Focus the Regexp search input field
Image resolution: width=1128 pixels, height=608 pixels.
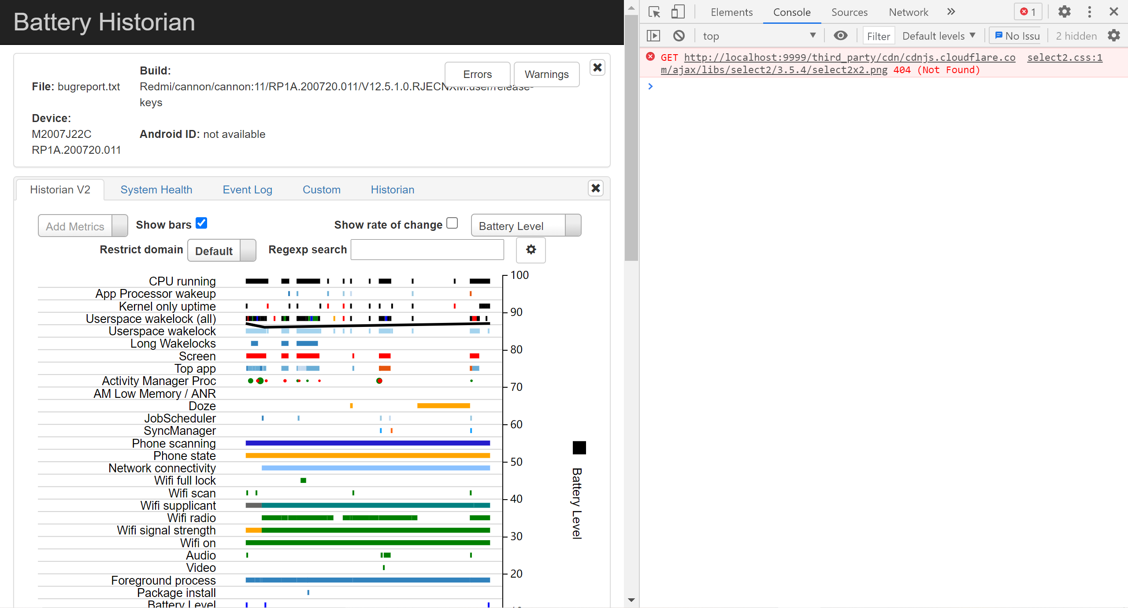[427, 250]
